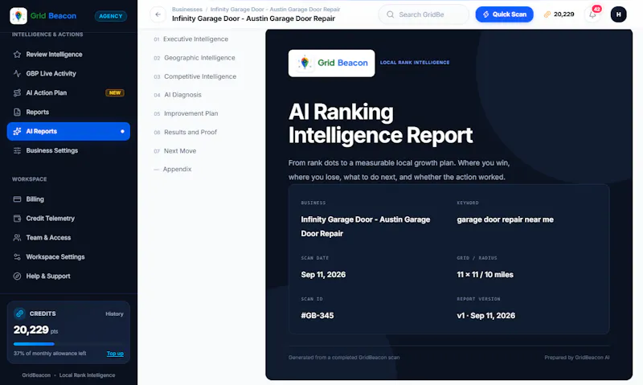Open Reports menu item
Screen dimensions: 643x385
[68, 112]
